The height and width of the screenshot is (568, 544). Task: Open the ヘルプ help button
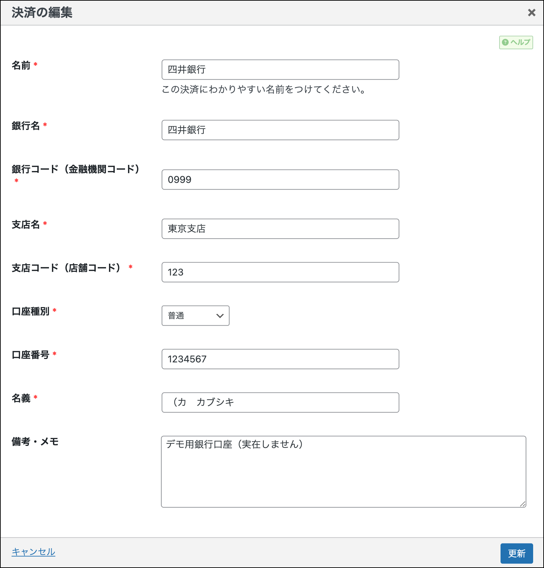[516, 42]
